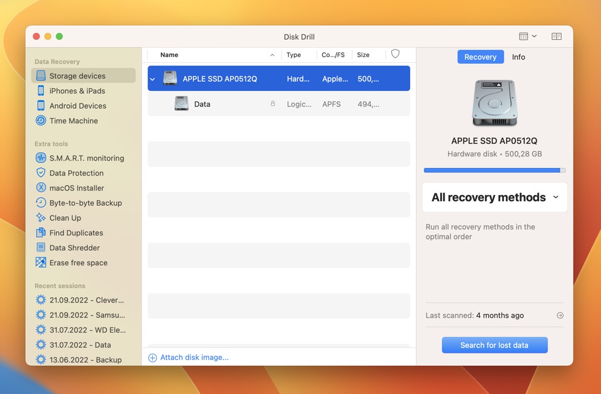
Task: Open Find Duplicates tool
Action: click(x=76, y=233)
